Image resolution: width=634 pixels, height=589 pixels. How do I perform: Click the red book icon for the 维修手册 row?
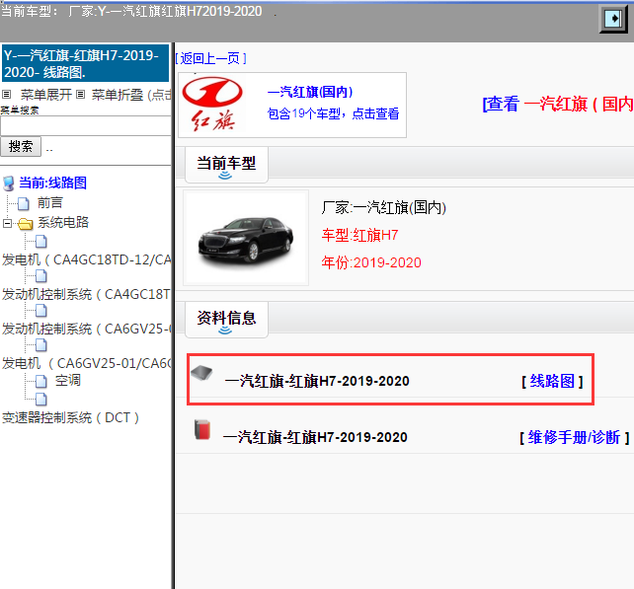[x=202, y=429]
